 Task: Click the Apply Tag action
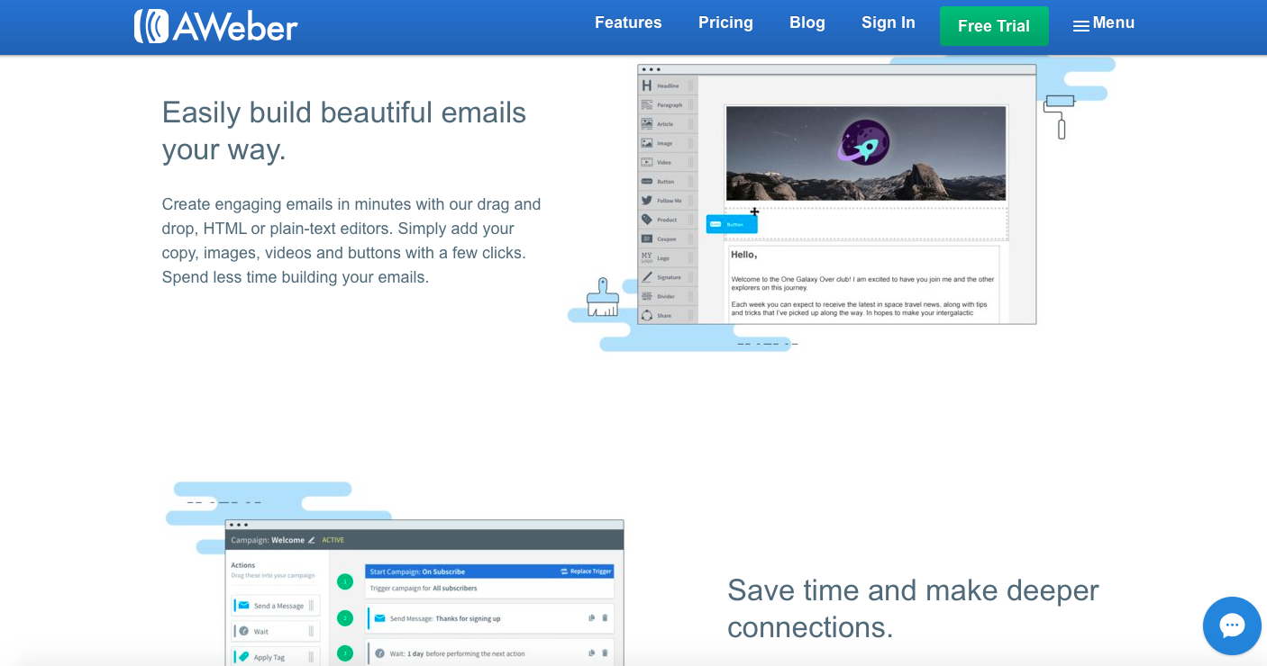276,656
